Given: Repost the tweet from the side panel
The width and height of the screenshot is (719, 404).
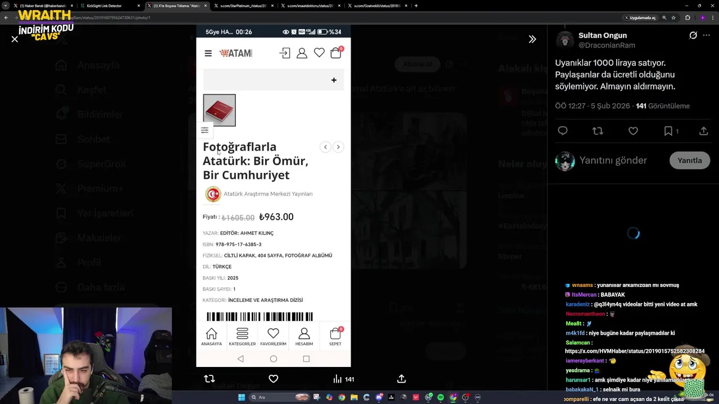Looking at the screenshot, I should tap(598, 131).
